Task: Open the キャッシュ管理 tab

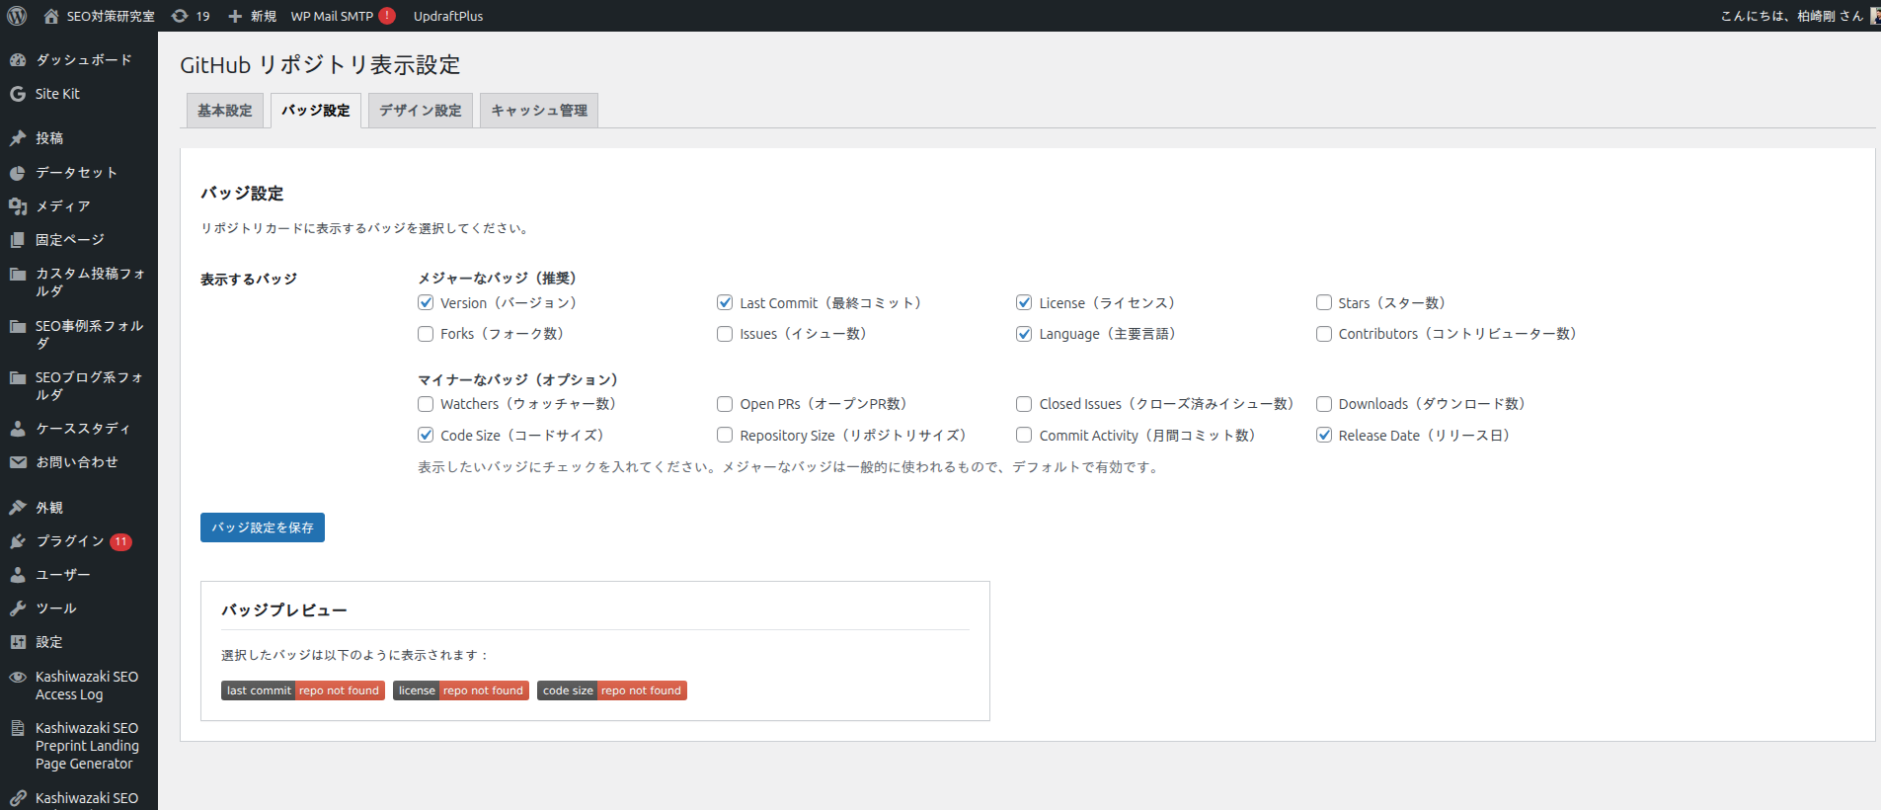Action: [x=539, y=111]
